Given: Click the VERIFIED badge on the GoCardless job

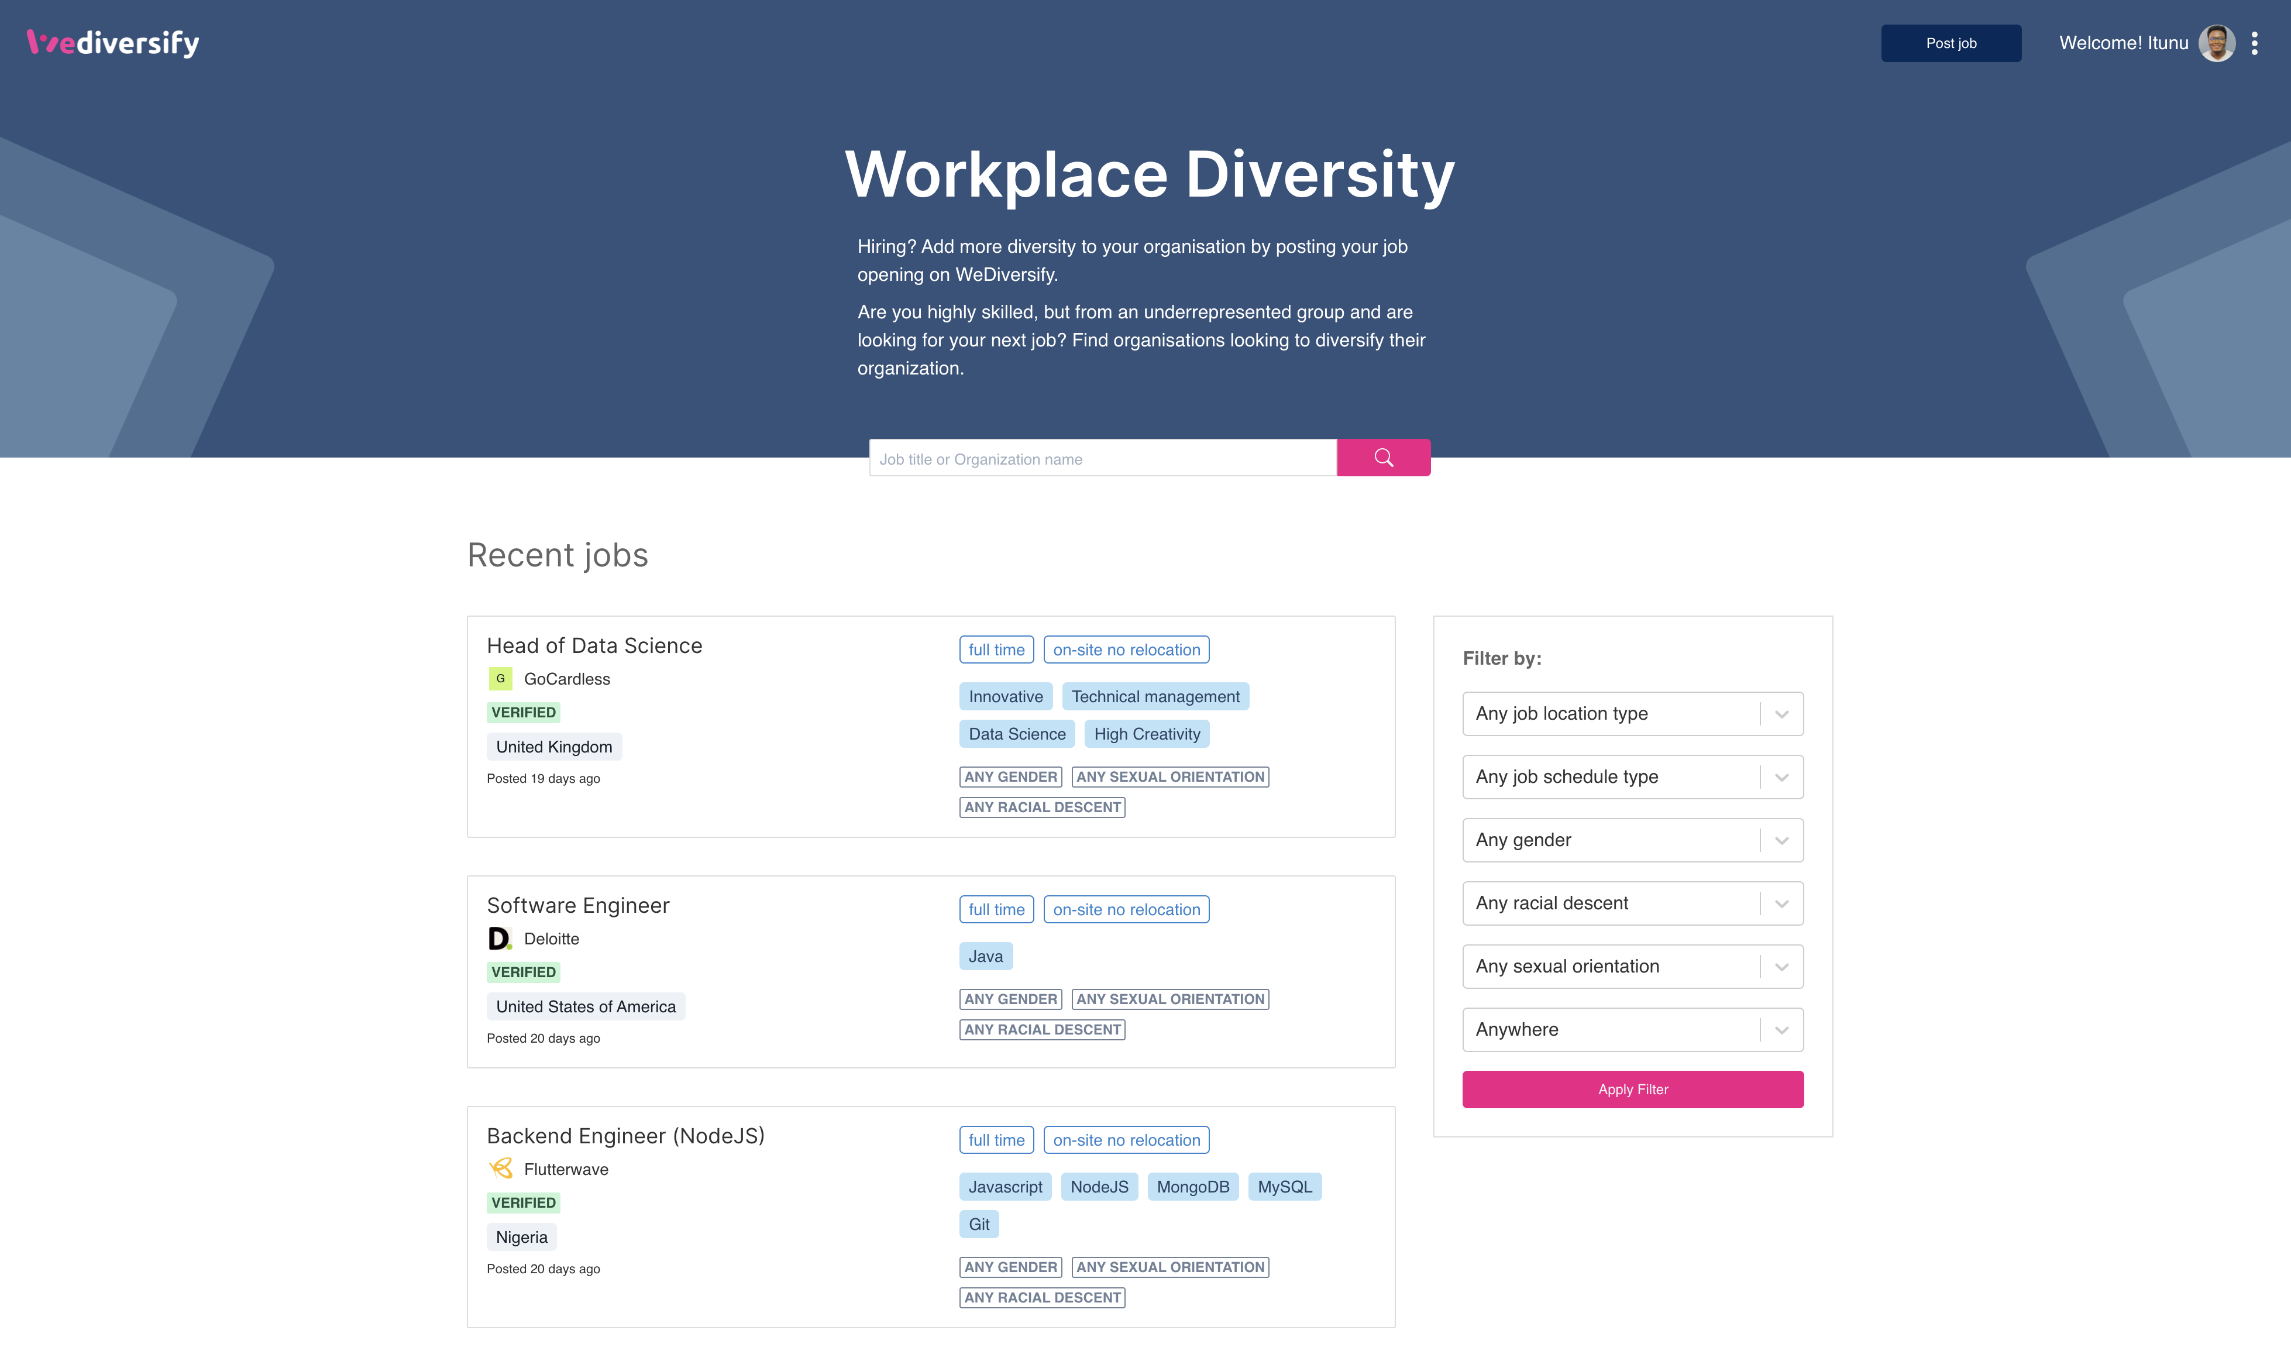Looking at the screenshot, I should [524, 712].
